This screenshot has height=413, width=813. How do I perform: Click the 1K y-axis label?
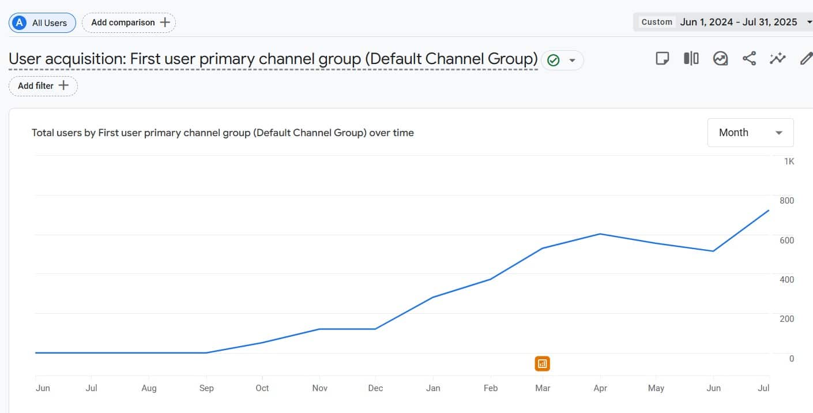click(x=789, y=162)
